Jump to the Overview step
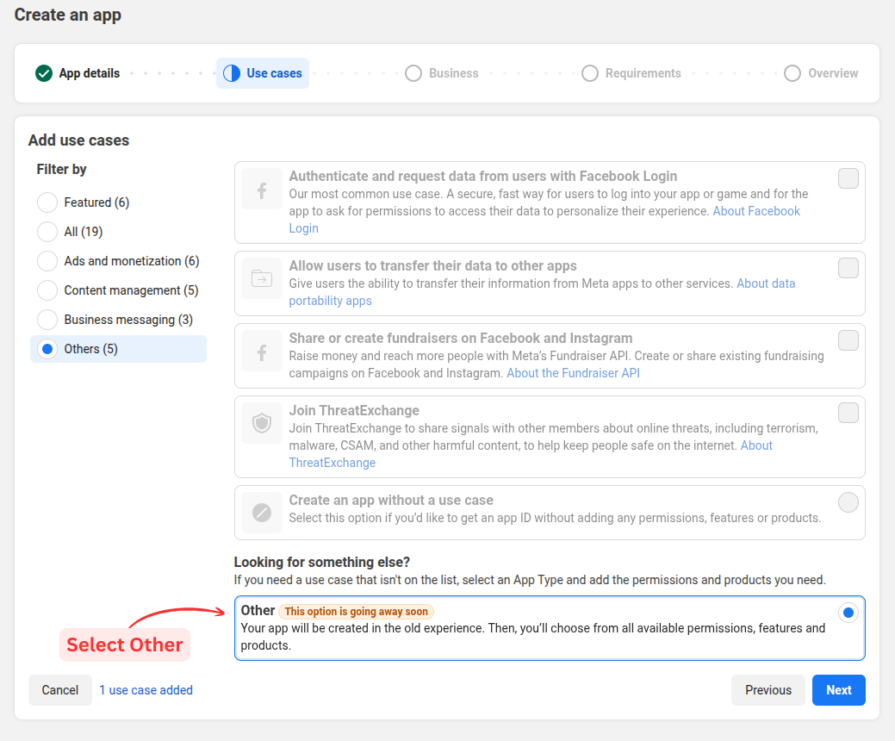895x741 pixels. point(821,73)
